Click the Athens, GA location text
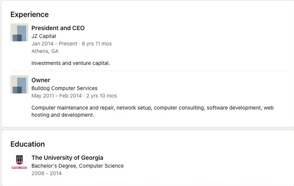This screenshot has width=294, height=186. [45, 51]
